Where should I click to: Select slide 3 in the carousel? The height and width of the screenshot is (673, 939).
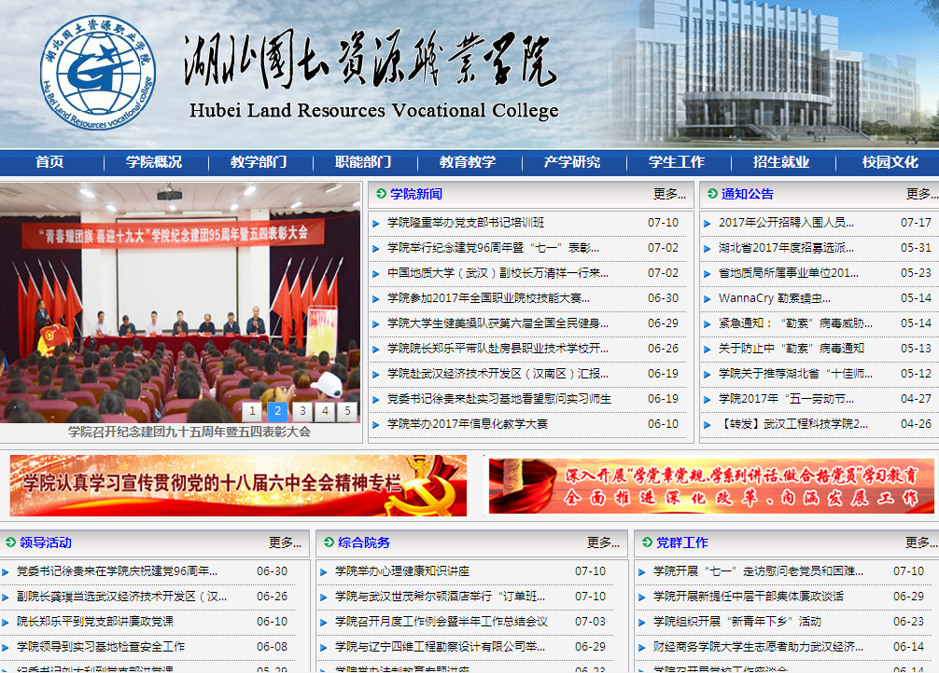coord(301,410)
